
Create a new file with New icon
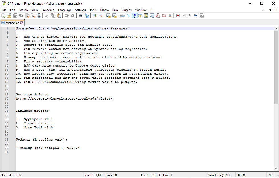click(3, 16)
